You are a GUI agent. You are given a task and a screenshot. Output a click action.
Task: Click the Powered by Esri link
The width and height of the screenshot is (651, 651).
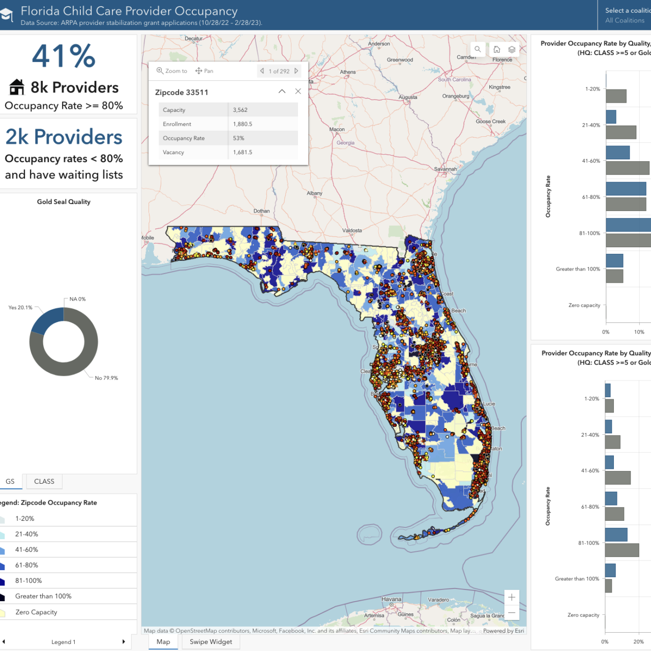click(503, 631)
